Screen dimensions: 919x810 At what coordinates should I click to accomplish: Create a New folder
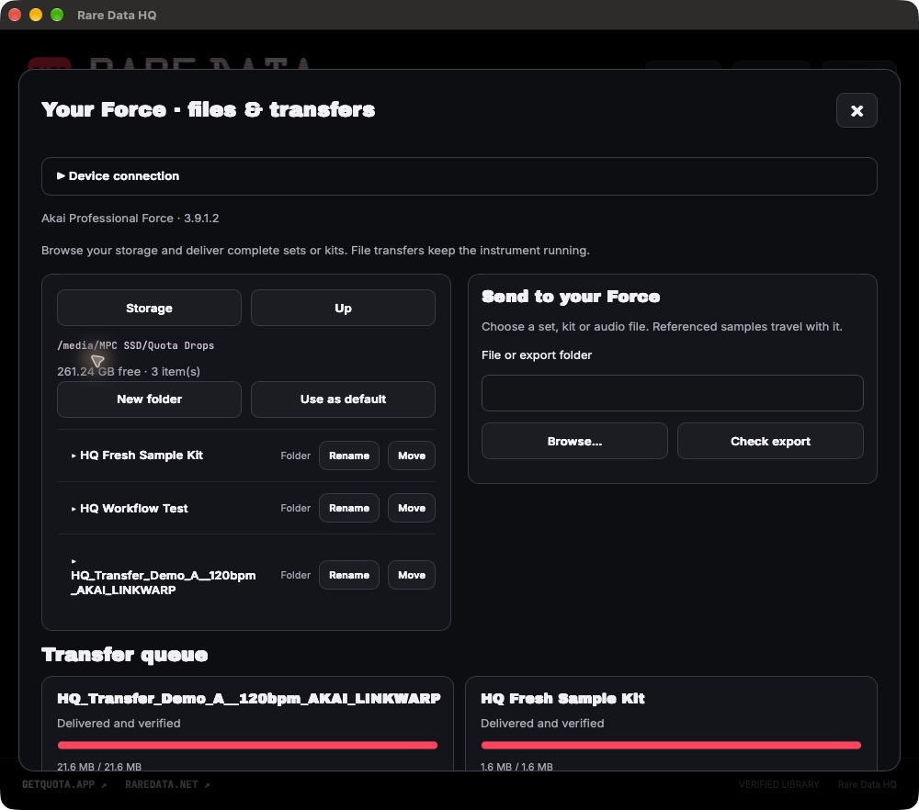149,399
